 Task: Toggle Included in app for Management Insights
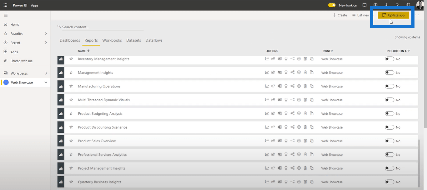point(389,73)
